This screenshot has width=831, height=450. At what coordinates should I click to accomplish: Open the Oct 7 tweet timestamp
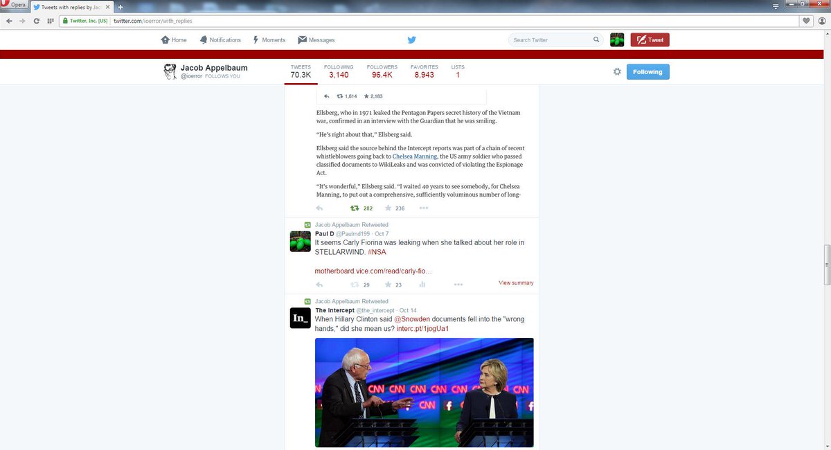pos(382,234)
